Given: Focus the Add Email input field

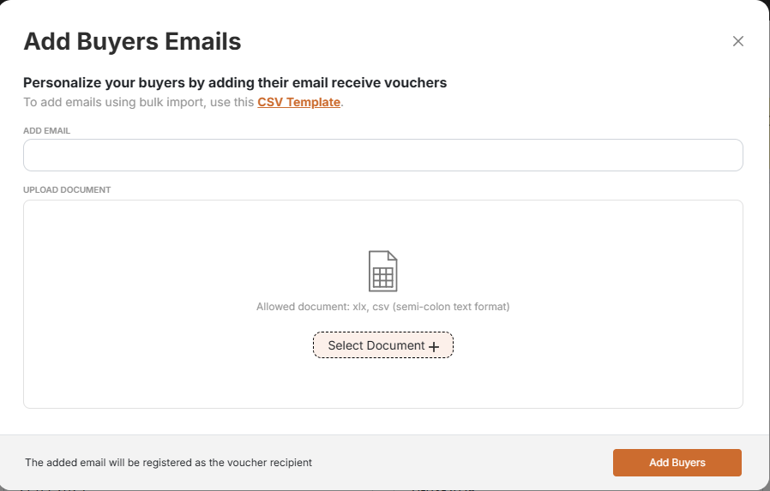Looking at the screenshot, I should pyautogui.click(x=382, y=155).
